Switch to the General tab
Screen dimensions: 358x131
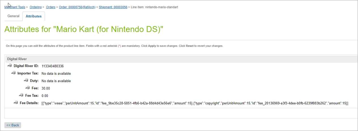(13, 16)
